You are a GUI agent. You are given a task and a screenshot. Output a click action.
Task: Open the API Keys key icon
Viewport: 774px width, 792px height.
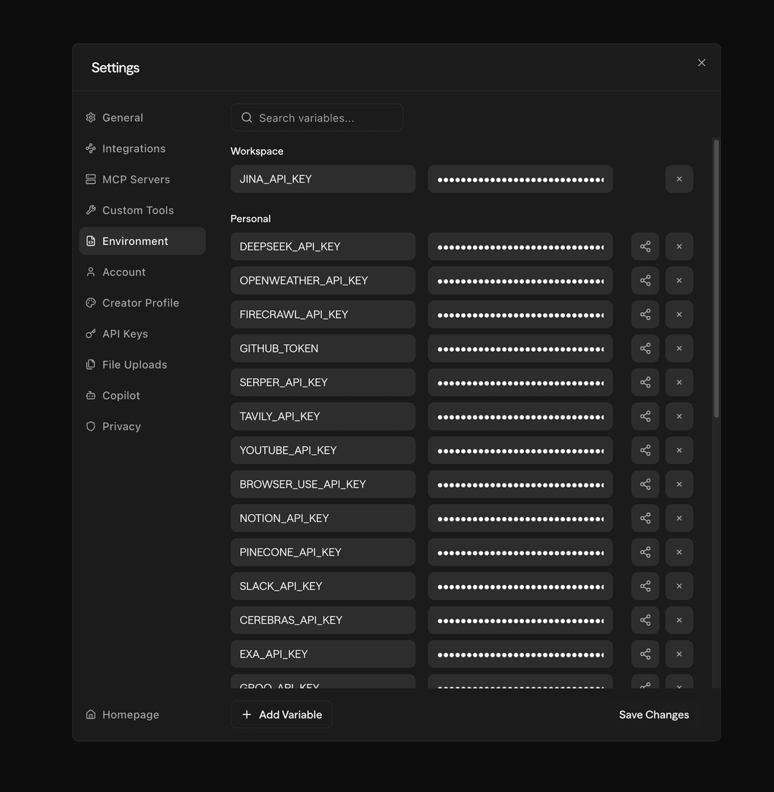pos(90,334)
